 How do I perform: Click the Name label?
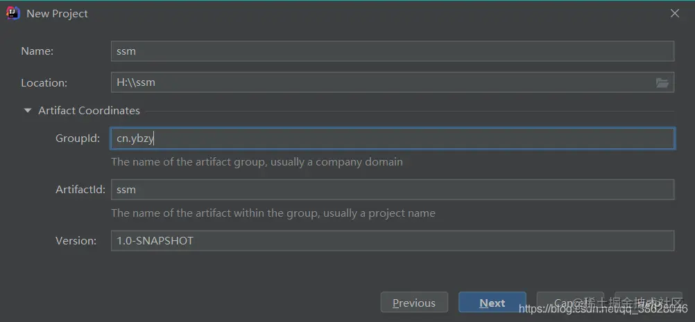[x=37, y=51]
